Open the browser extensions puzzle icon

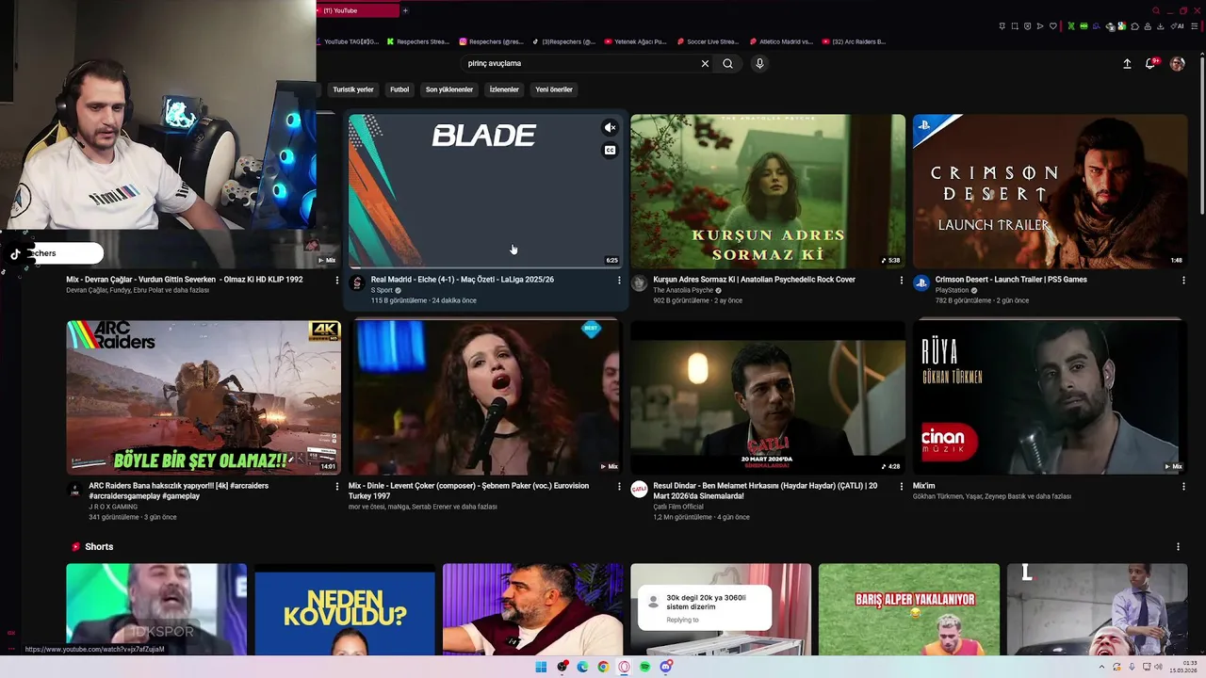pyautogui.click(x=1134, y=26)
